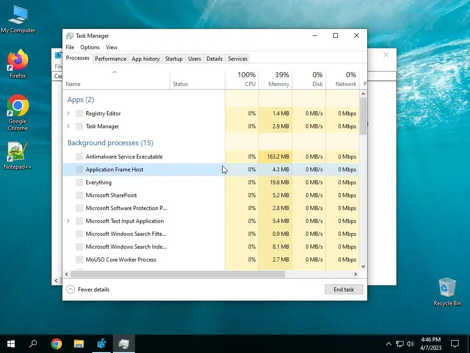Click the MoUSO Core Worker Process icon
Screen dimensions: 470x353
click(79, 260)
